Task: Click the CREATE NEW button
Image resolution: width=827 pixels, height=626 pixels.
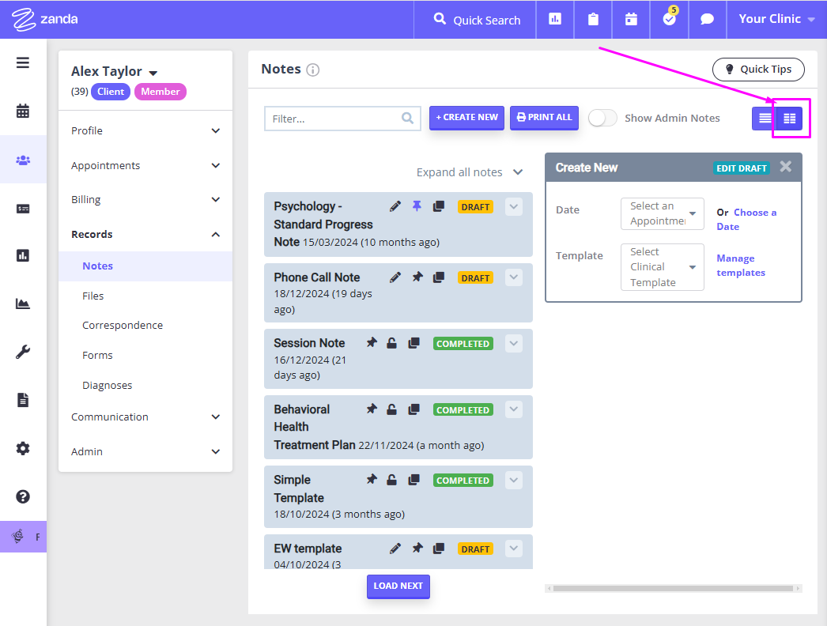Action: pyautogui.click(x=466, y=117)
